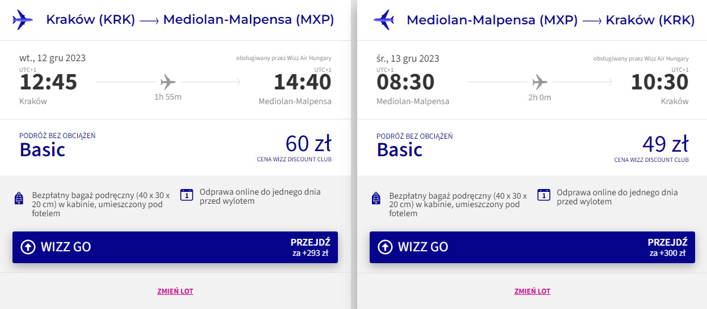The width and height of the screenshot is (707, 309).
Task: Click the plane icon above 1h 55m duration
Action: [168, 82]
